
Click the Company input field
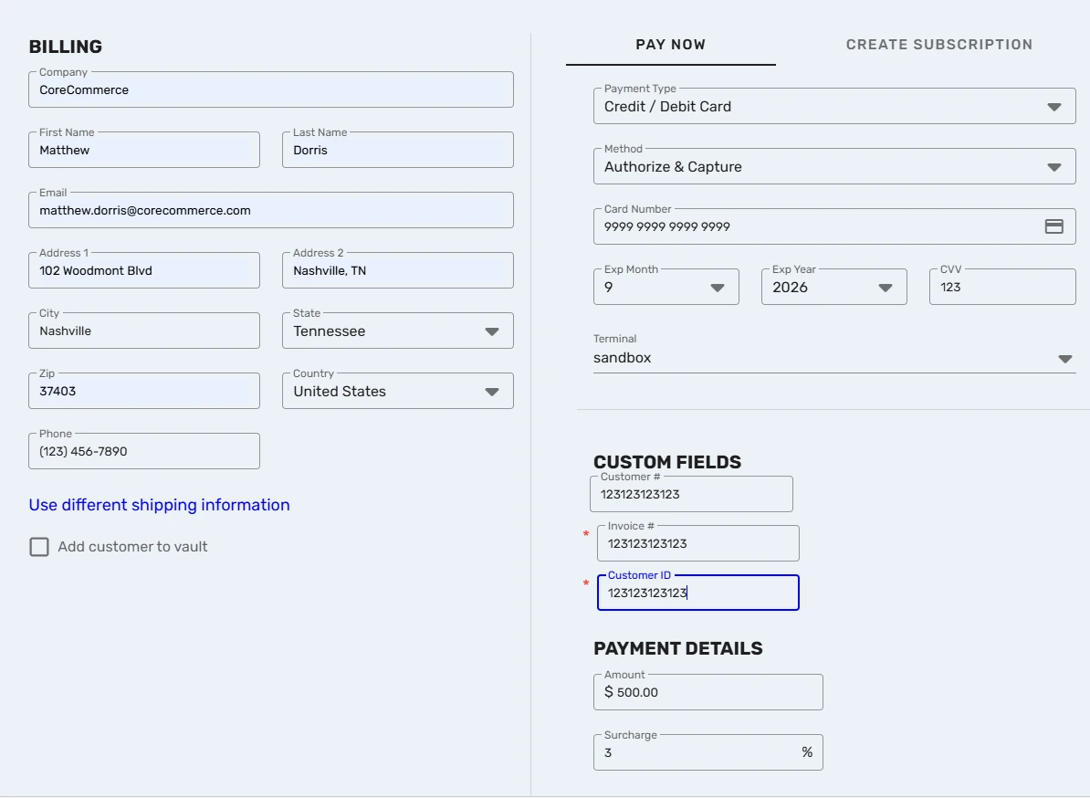coord(271,89)
